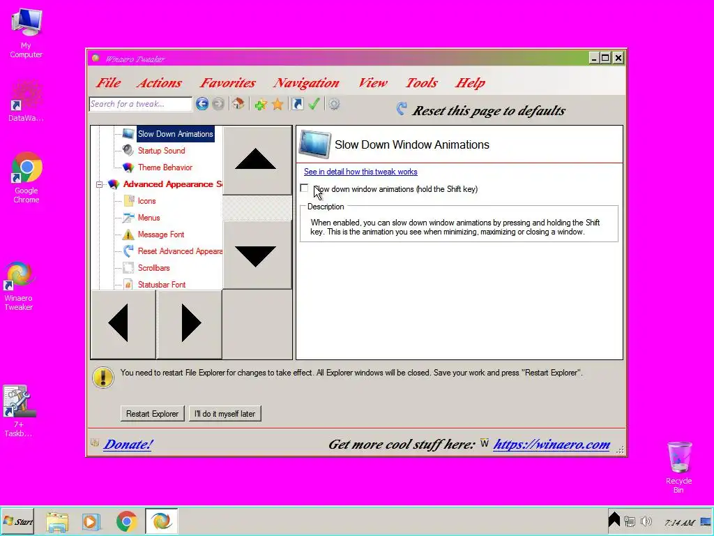Click the horizontal scrollbar left arrow
Screen dimensions: 714x536
[x=123, y=324]
